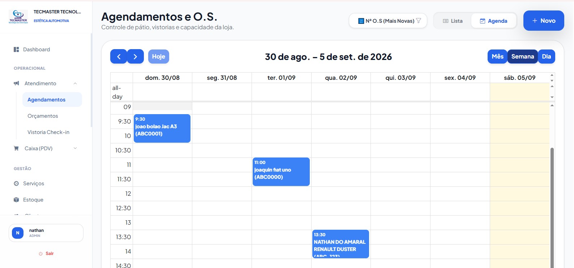The width and height of the screenshot is (574, 268).
Task: Click the 'Agendamentos e O.S.' page heading
Action: pos(159,17)
